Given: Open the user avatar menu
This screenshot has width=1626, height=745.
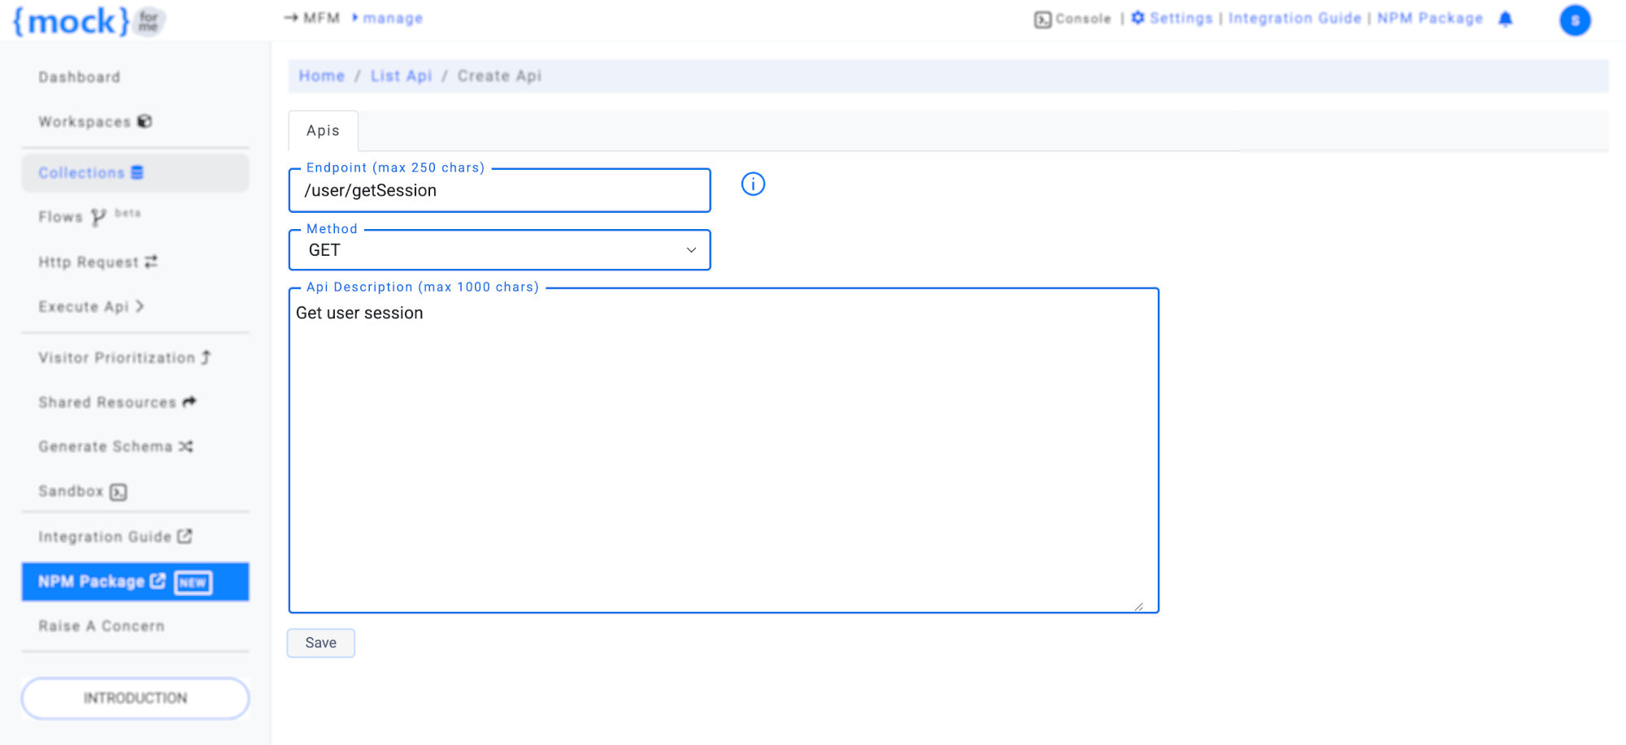Looking at the screenshot, I should [1575, 20].
